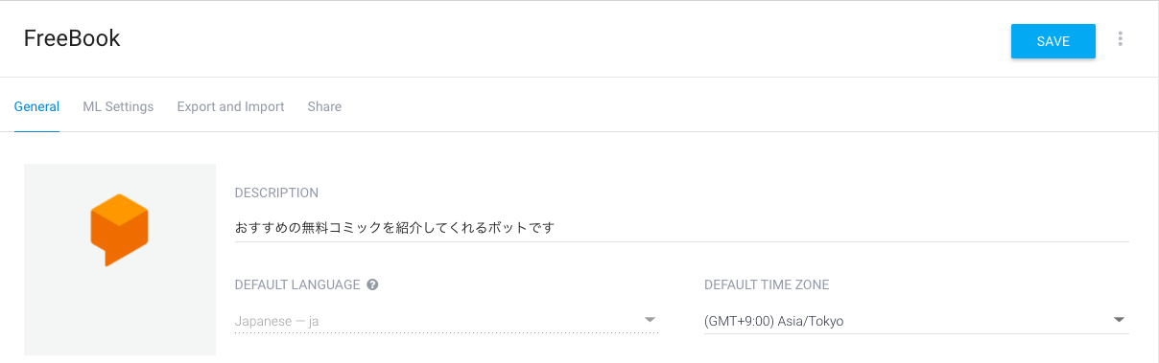Expand the Default Time Zone dropdown arrow

(x=1119, y=320)
